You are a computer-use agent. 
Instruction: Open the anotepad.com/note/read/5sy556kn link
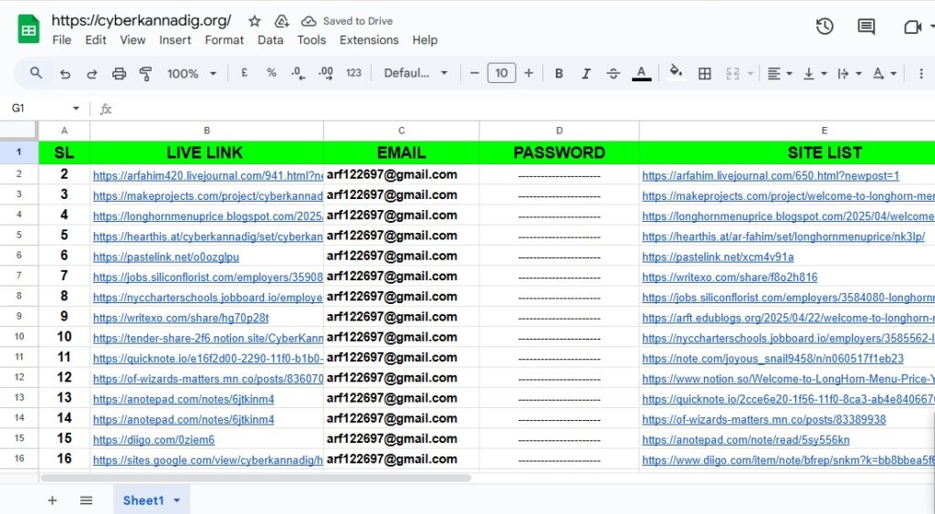(746, 439)
